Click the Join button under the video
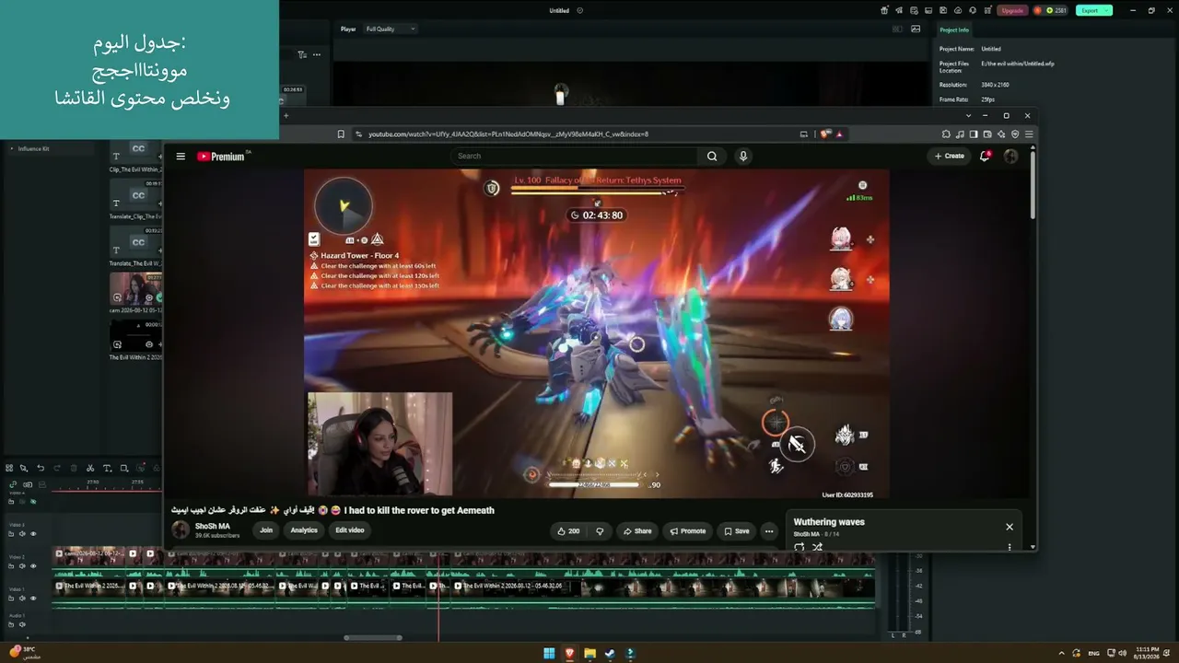The height and width of the screenshot is (663, 1179). coord(266,530)
